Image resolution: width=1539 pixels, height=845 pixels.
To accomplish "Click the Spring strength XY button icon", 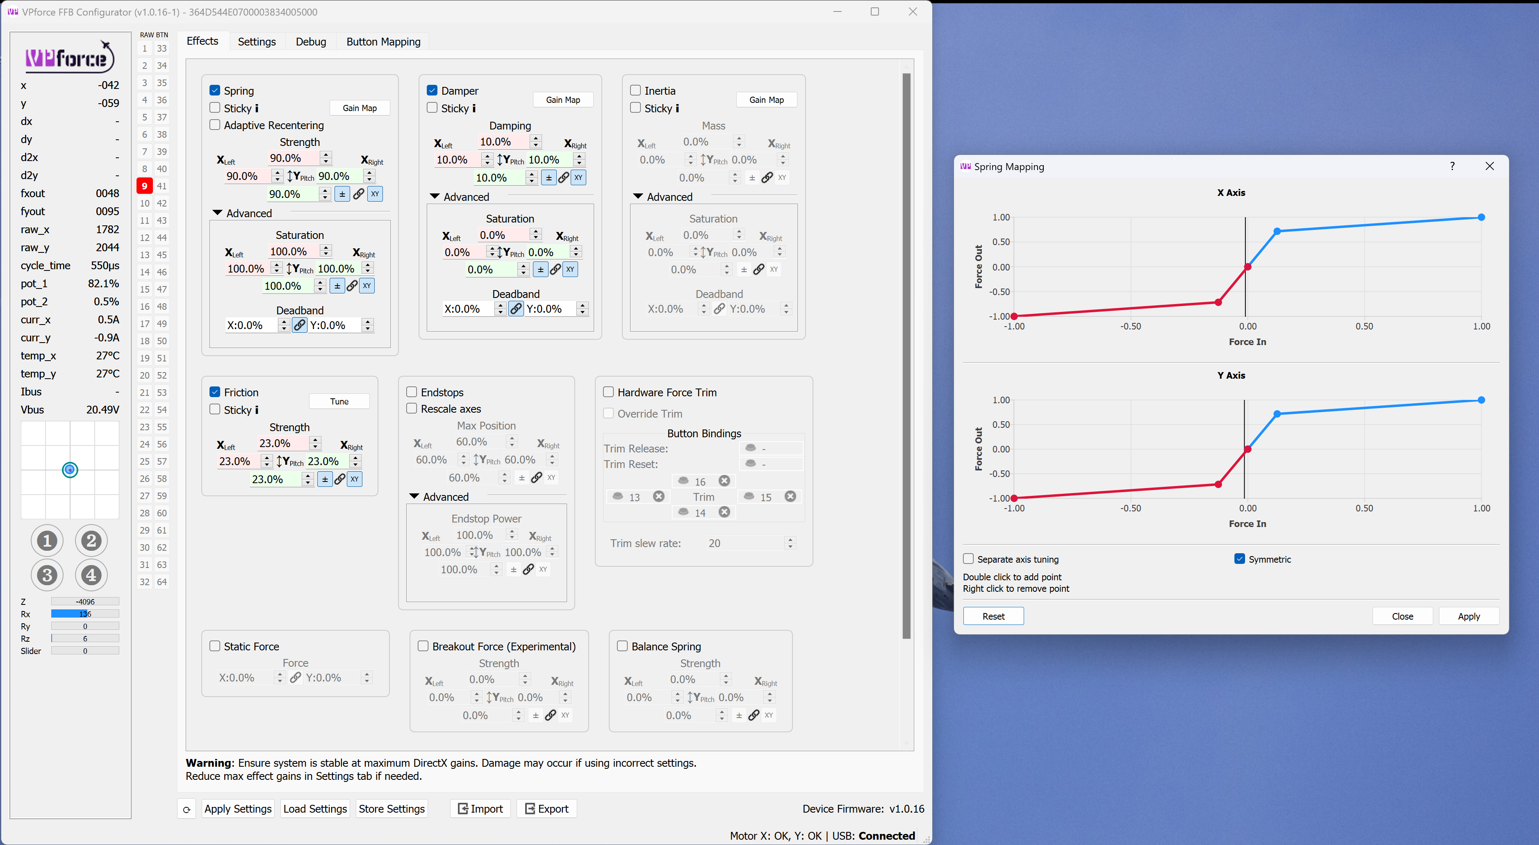I will 375,194.
